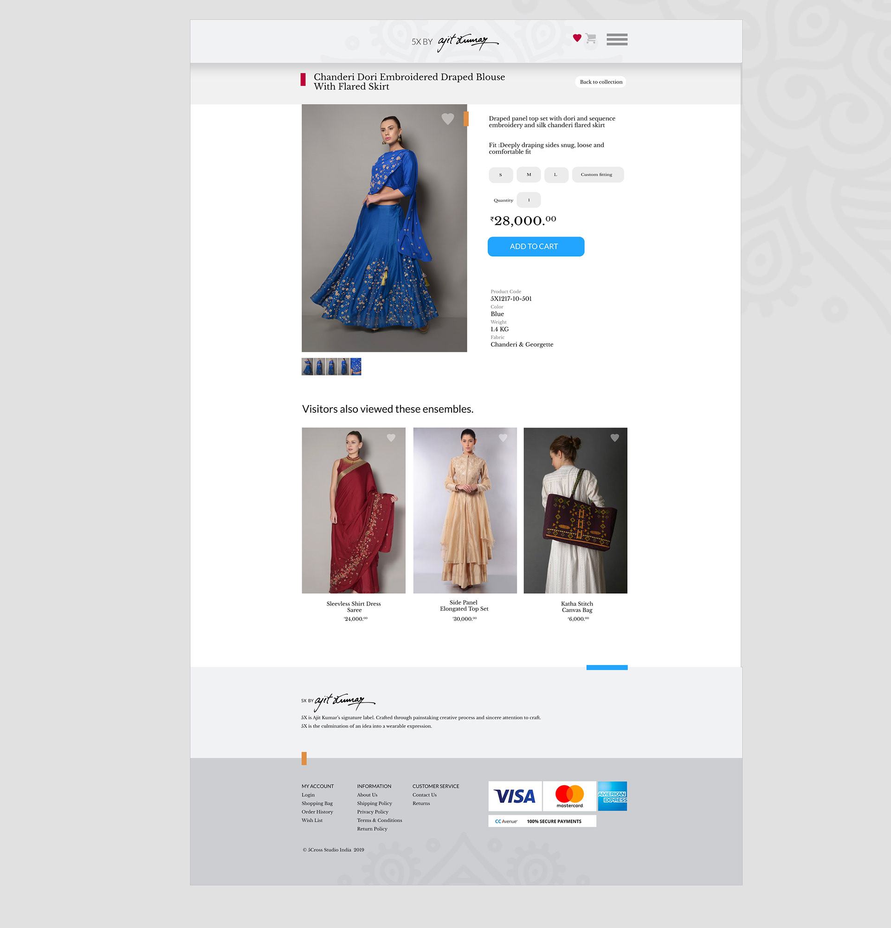The height and width of the screenshot is (928, 891).
Task: Go back via Back to collection
Action: [x=600, y=82]
